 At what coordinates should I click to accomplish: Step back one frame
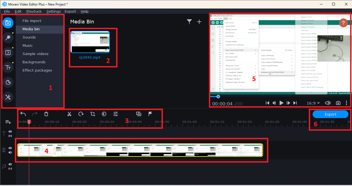(x=274, y=103)
